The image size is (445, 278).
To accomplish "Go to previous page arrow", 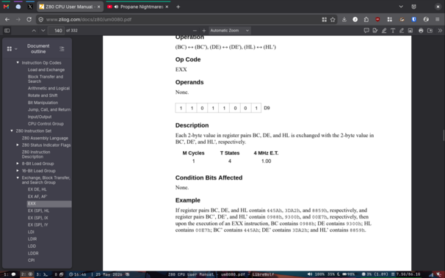I will [34, 30].
